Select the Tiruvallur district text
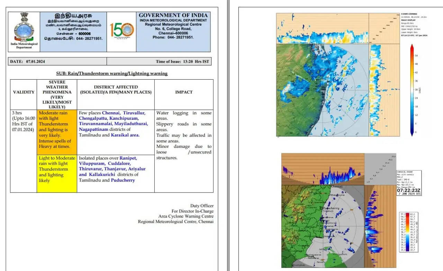The image size is (443, 271). click(134, 113)
